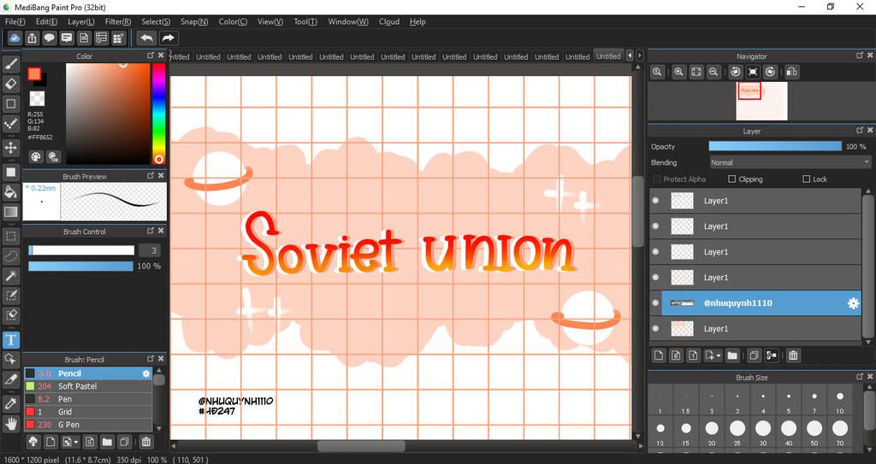Click Navigator rotate left icon
The width and height of the screenshot is (876, 464).
click(735, 72)
